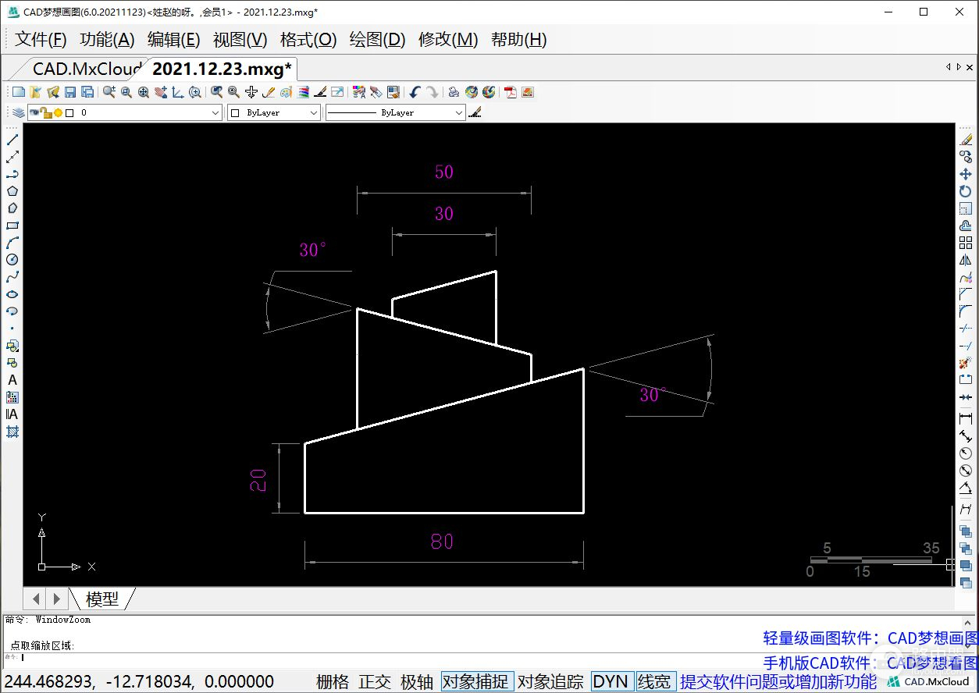Click the 模型 model layout tab
Image resolution: width=979 pixels, height=693 pixels.
(x=102, y=599)
